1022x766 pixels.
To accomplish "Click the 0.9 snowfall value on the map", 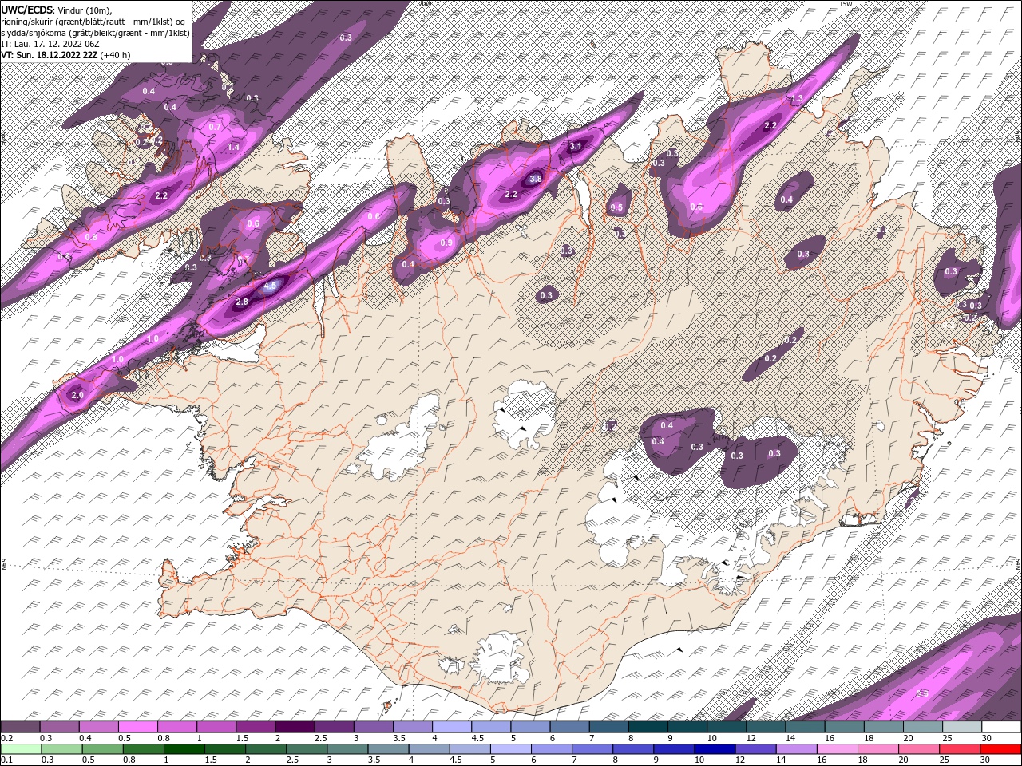I will coord(447,243).
